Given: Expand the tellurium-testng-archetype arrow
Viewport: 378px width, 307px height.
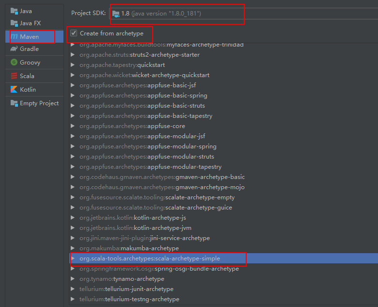Looking at the screenshot, I should (x=73, y=299).
